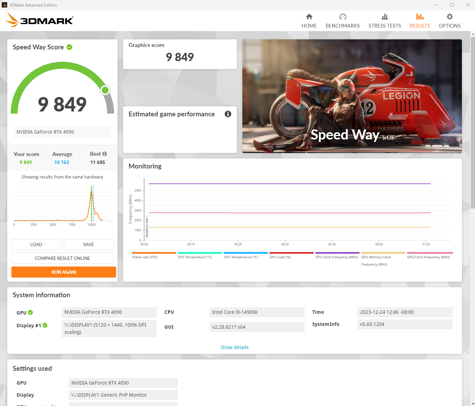Switch to the BENCHMARKS tab
Screen dimensions: 475x406
click(343, 21)
